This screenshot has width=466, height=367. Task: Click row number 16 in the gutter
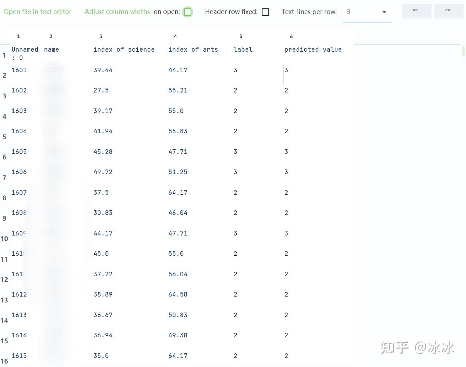click(4, 361)
